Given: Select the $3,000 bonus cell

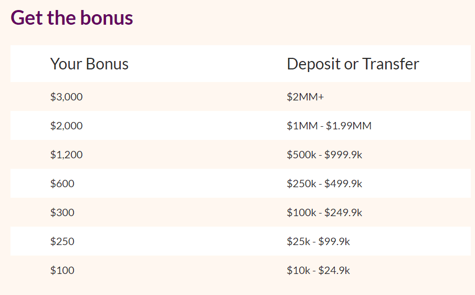Looking at the screenshot, I should click(x=66, y=97).
